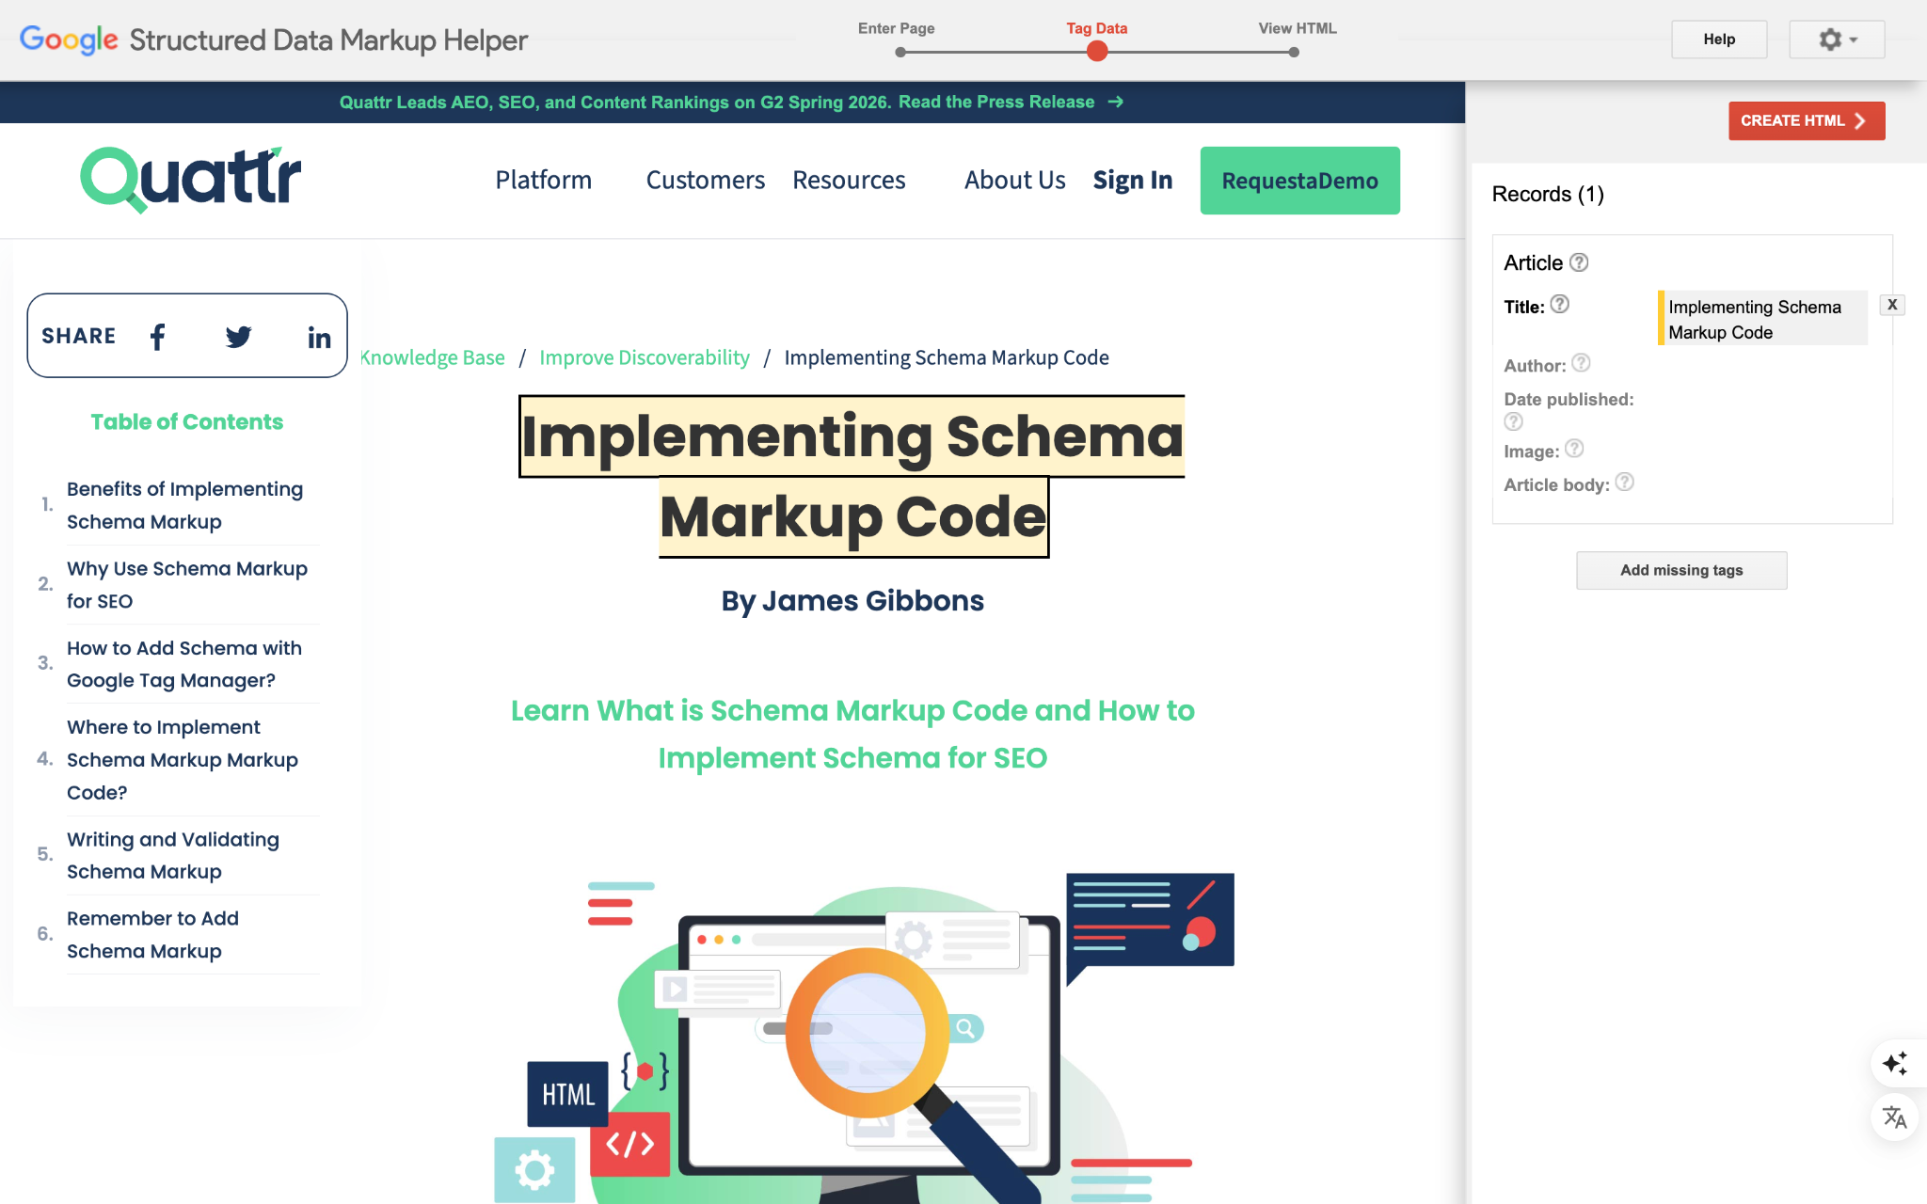The width and height of the screenshot is (1927, 1204).
Task: Click the CREATE HTML button
Action: pos(1806,120)
